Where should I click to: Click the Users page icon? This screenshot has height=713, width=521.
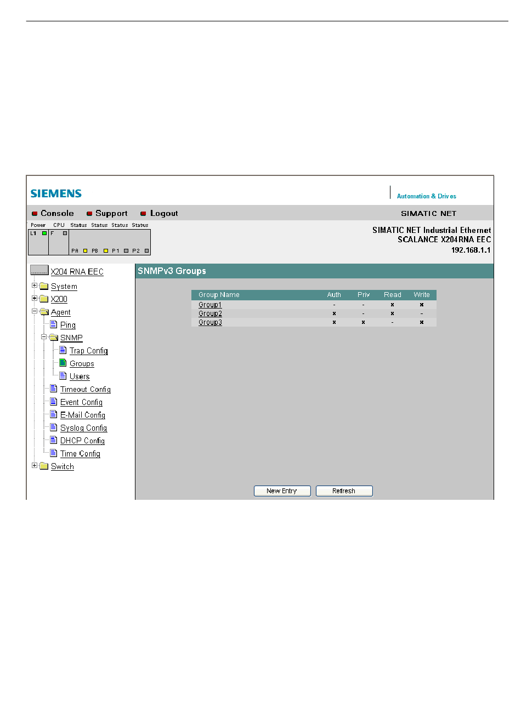63,376
